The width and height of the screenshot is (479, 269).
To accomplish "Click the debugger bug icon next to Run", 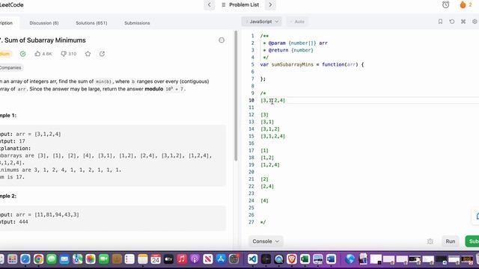I will [x=430, y=241].
